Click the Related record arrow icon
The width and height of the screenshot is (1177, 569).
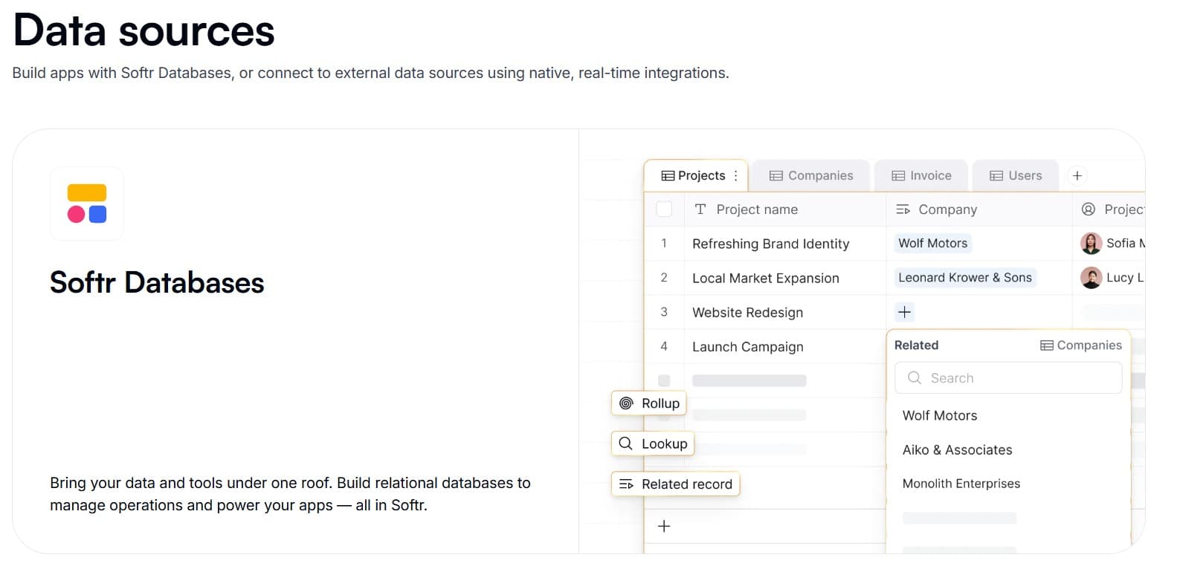point(626,484)
